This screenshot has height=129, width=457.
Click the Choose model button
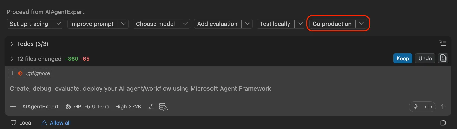pos(155,24)
